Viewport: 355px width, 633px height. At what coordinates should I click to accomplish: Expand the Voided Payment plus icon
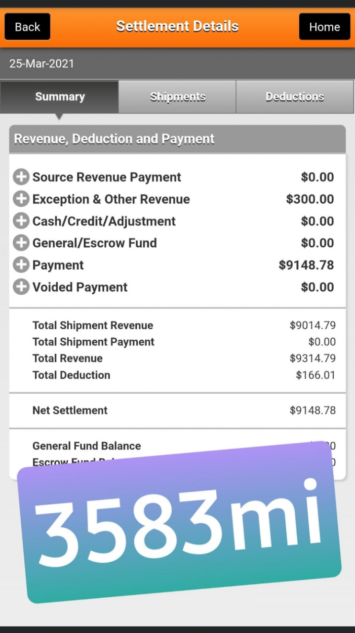[x=21, y=287]
